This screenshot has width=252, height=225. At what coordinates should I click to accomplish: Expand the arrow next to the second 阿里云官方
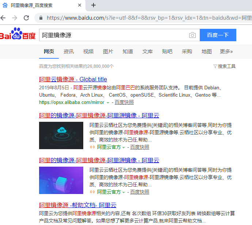pyautogui.click(x=123, y=192)
